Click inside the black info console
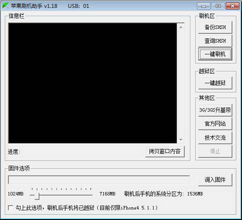242x220 pixels. pos(93,83)
